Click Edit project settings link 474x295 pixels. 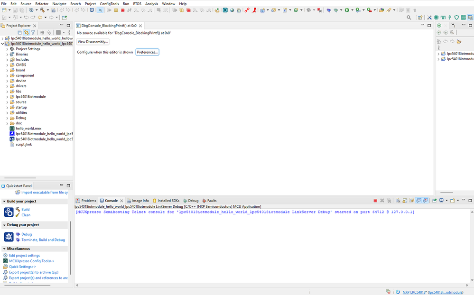pos(24,256)
